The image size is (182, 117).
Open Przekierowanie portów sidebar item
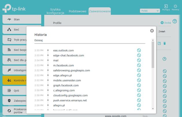[x=14, y=111]
